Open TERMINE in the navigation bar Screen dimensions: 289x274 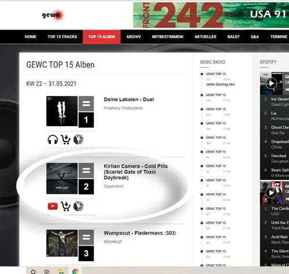tap(279, 37)
